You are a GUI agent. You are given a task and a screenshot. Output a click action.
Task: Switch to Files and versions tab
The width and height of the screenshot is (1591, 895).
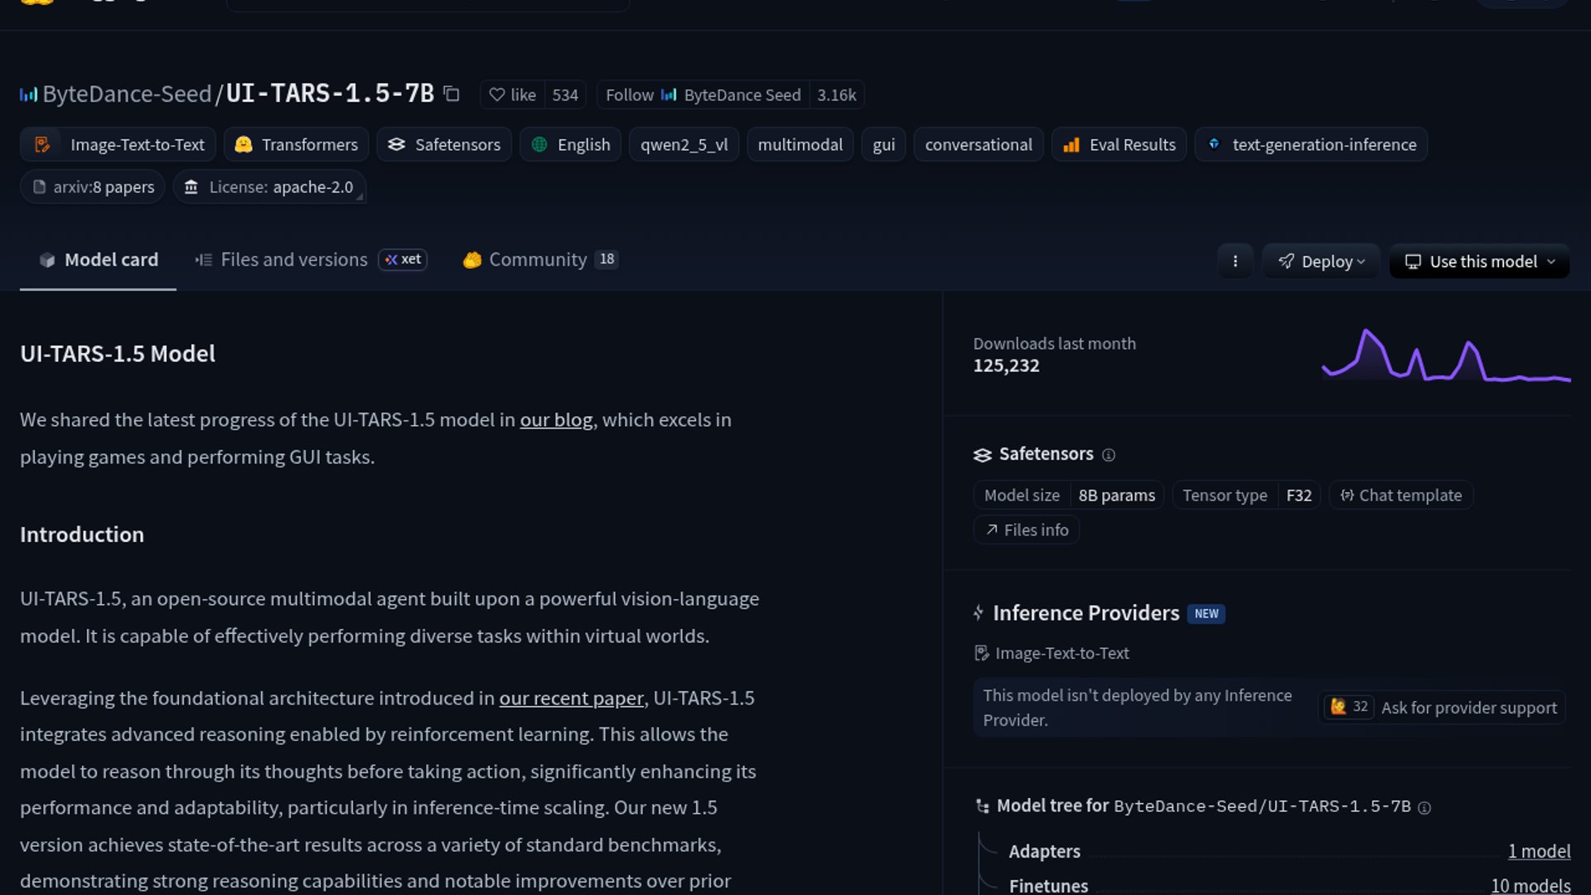point(293,260)
